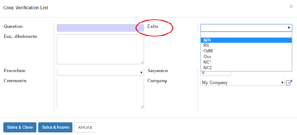Choose RS option from Esito dropdown
The width and height of the screenshot is (297, 135).
(x=246, y=46)
